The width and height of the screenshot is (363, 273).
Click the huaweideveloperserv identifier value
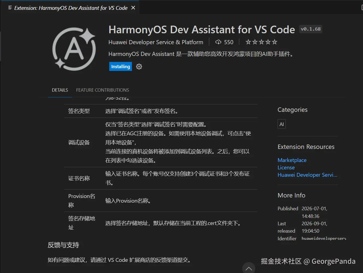[324, 238]
